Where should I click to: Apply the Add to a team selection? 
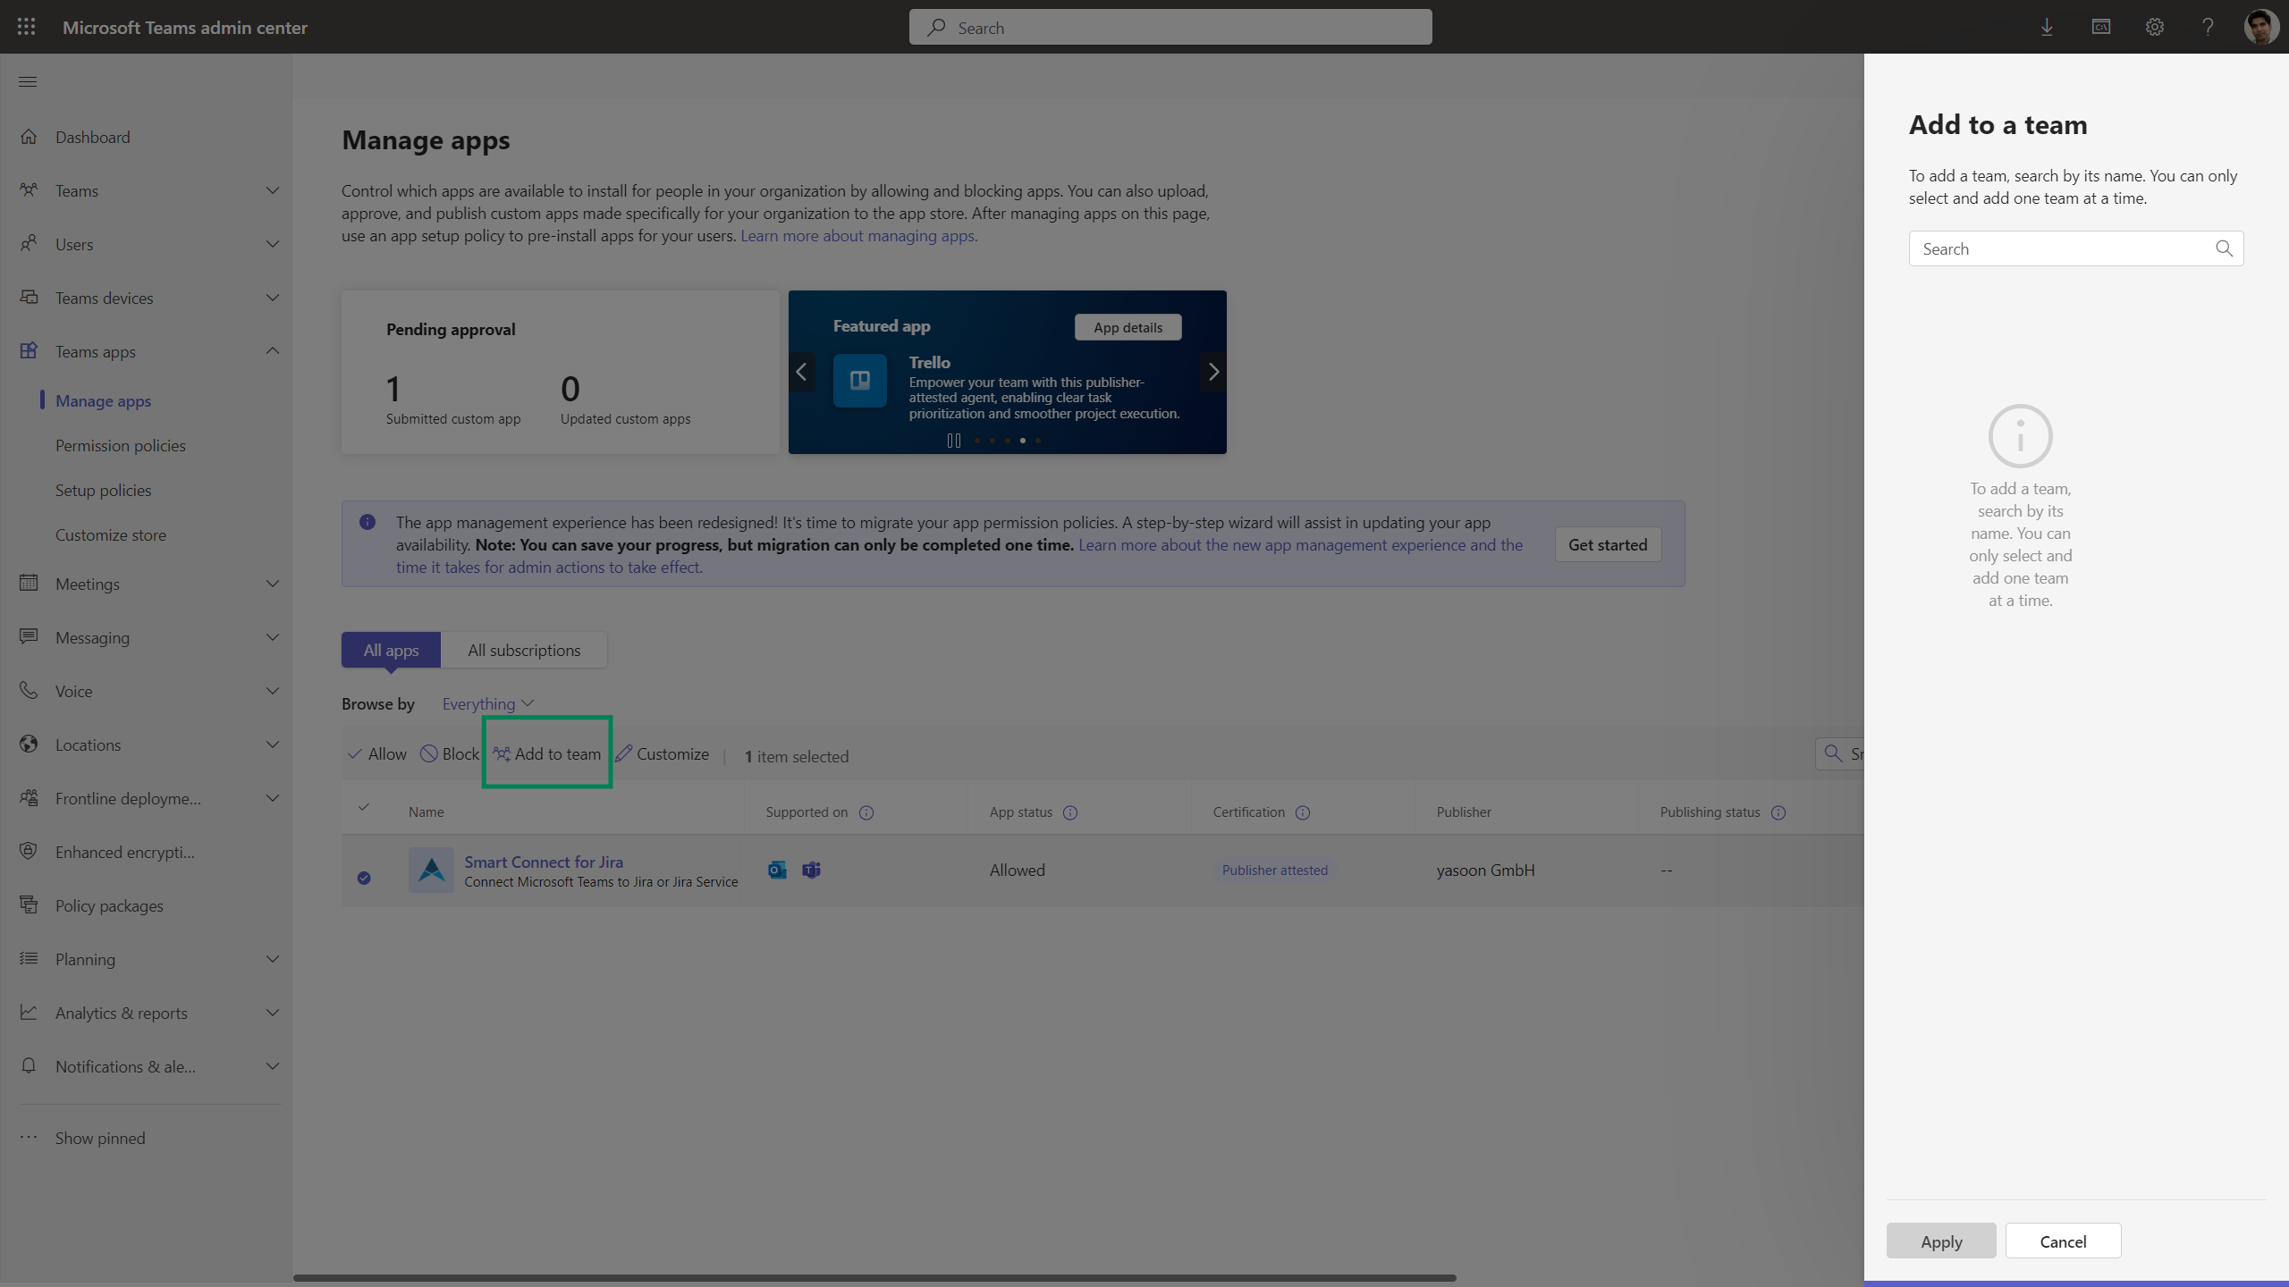tap(1941, 1241)
